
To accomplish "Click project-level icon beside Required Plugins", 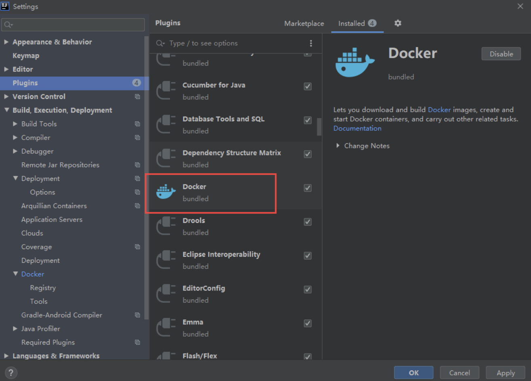I will [137, 342].
